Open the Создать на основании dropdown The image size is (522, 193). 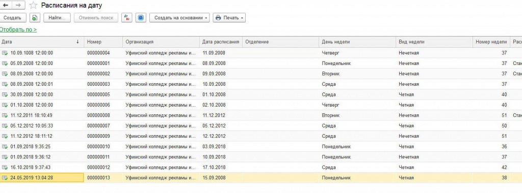[x=179, y=18]
